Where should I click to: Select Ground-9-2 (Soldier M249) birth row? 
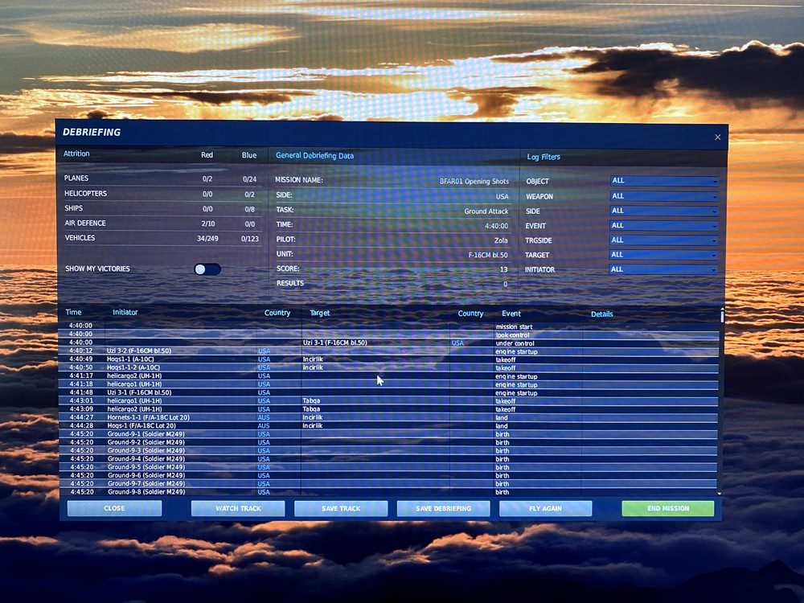390,442
